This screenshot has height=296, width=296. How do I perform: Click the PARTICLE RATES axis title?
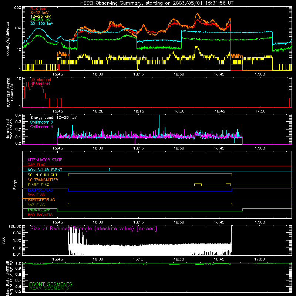tap(10, 92)
